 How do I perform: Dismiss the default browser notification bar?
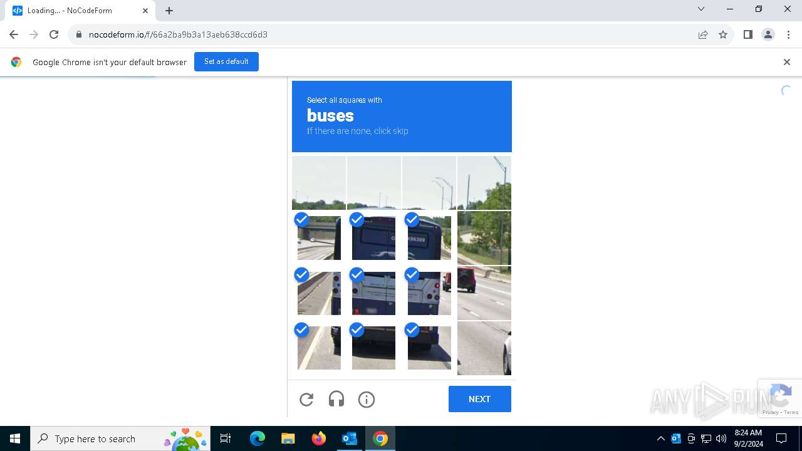tap(787, 62)
